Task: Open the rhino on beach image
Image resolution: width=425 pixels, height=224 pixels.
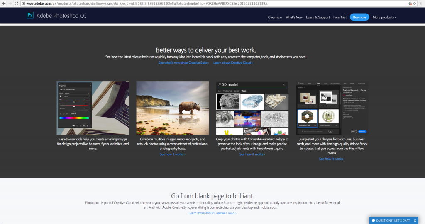Action: pos(172,108)
